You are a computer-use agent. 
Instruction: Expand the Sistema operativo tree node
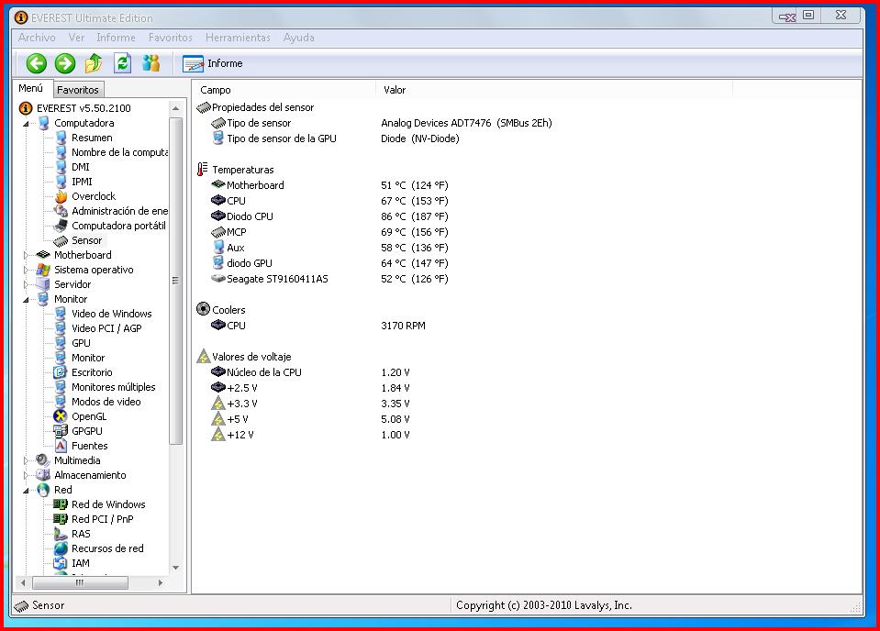point(26,270)
